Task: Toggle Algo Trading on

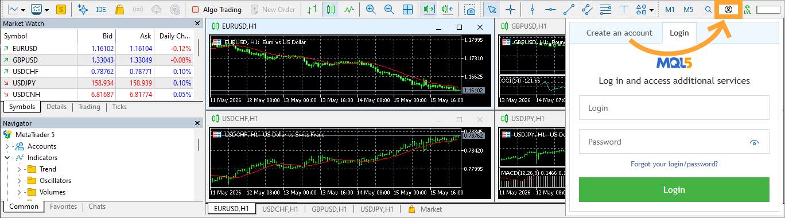Action: coord(217,9)
